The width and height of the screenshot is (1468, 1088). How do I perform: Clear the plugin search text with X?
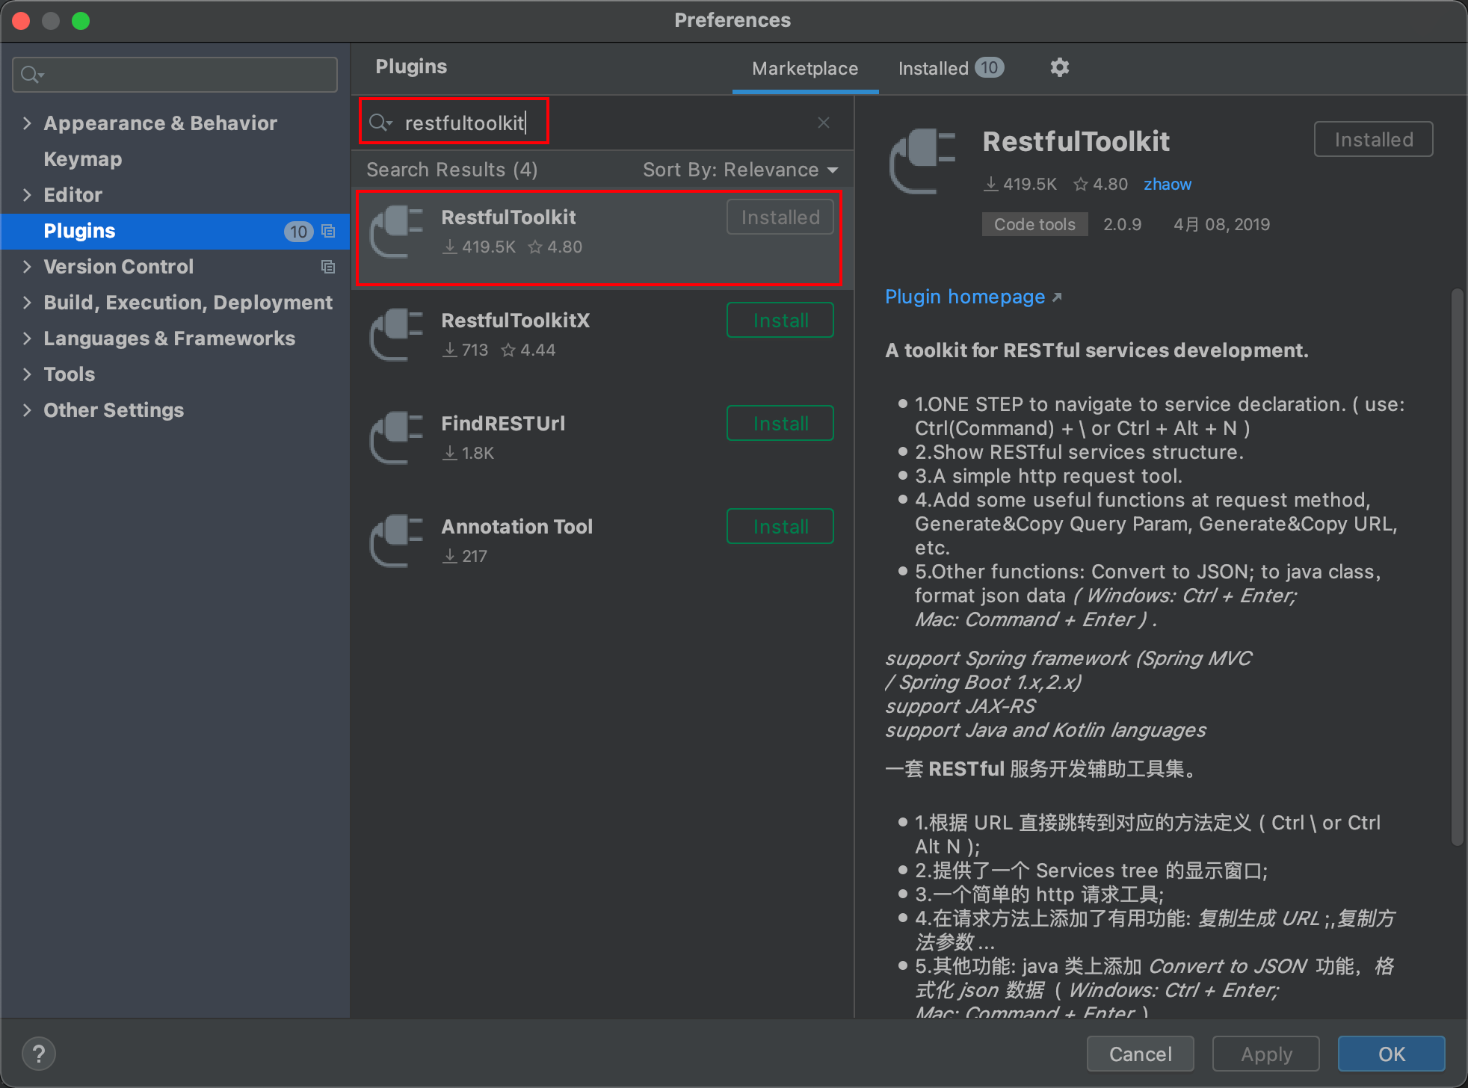[x=824, y=123]
